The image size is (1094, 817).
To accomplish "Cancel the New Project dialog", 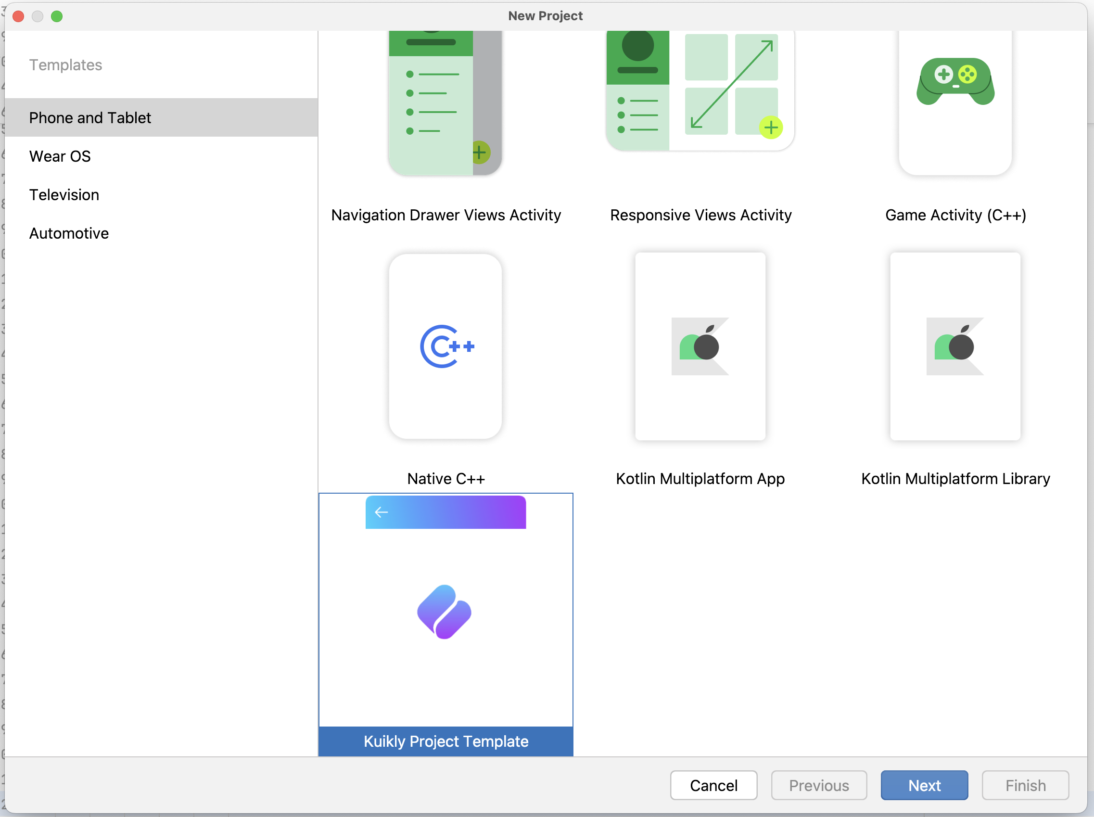I will tap(713, 785).
